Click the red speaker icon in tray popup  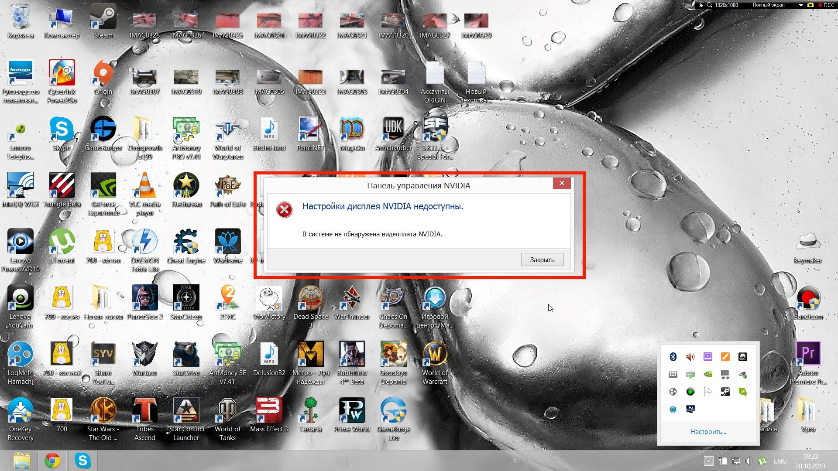click(690, 357)
